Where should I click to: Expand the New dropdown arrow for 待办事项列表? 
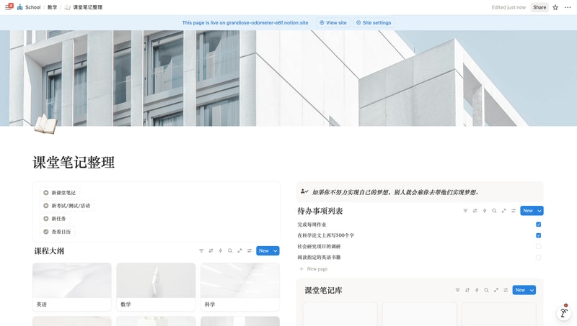pyautogui.click(x=539, y=211)
